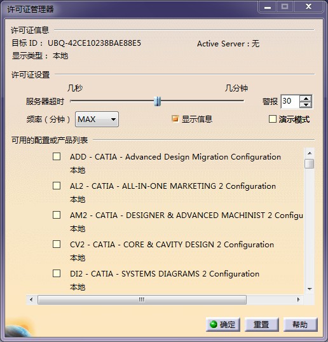Click the list's vertical scrollbar down arrow
This screenshot has height=342, width=328.
pyautogui.click(x=310, y=289)
